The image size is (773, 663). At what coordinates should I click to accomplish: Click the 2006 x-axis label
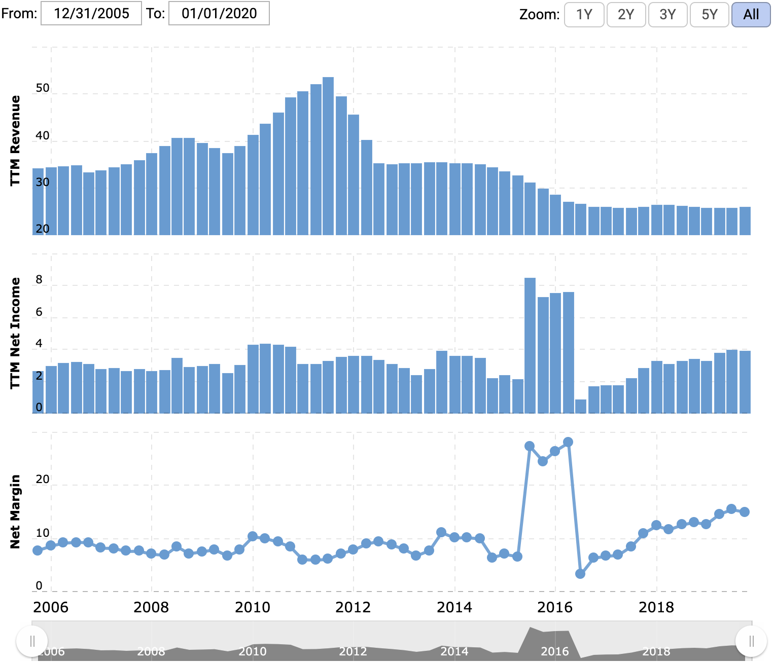tap(51, 607)
